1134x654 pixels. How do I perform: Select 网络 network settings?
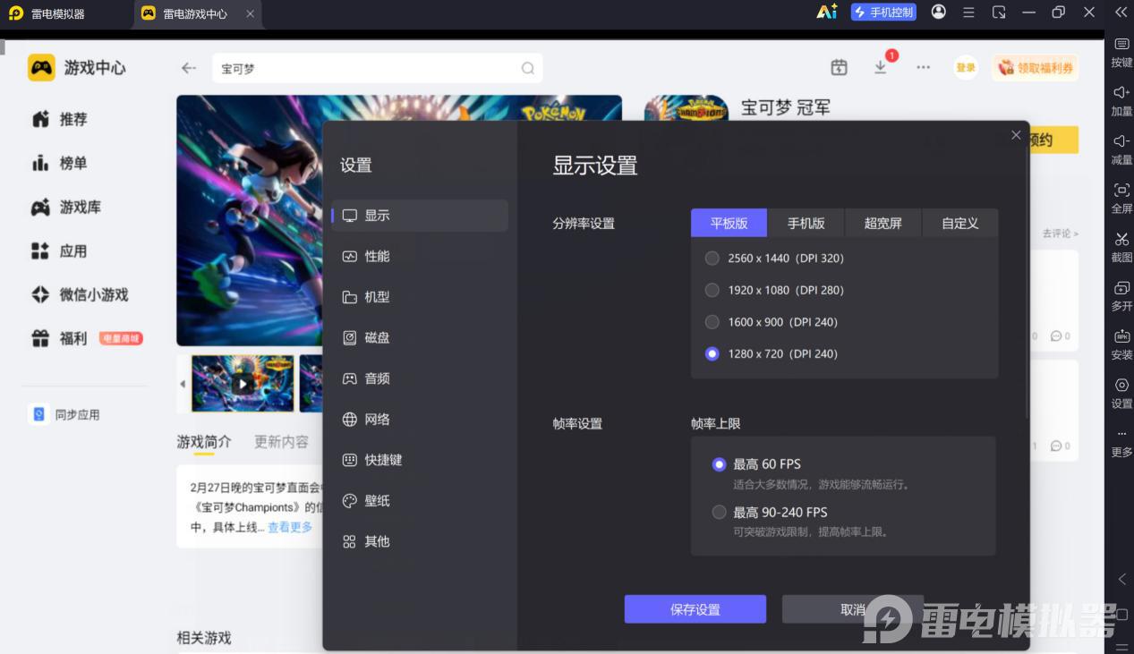(x=419, y=419)
